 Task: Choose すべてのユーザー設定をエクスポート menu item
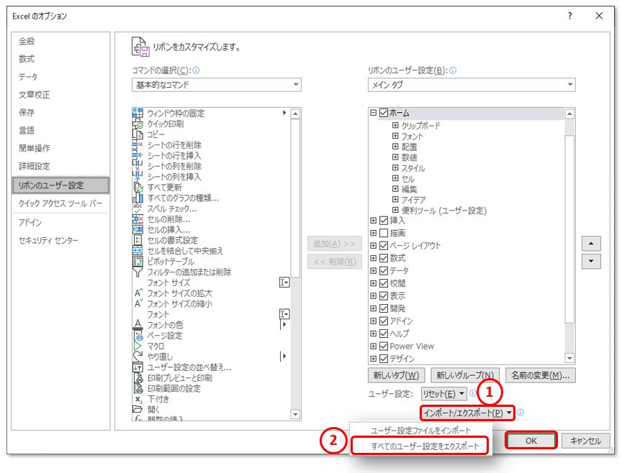point(420,446)
